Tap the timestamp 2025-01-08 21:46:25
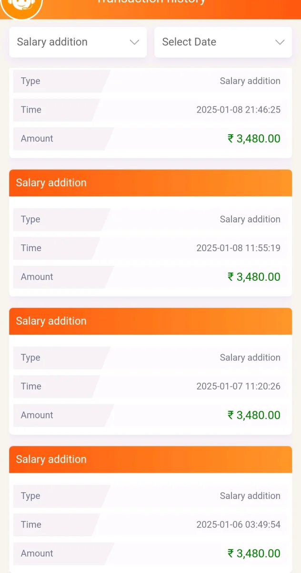 [x=238, y=110]
